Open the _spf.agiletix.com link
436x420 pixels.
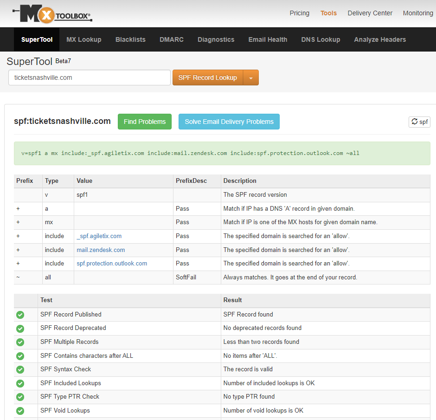pyautogui.click(x=99, y=236)
